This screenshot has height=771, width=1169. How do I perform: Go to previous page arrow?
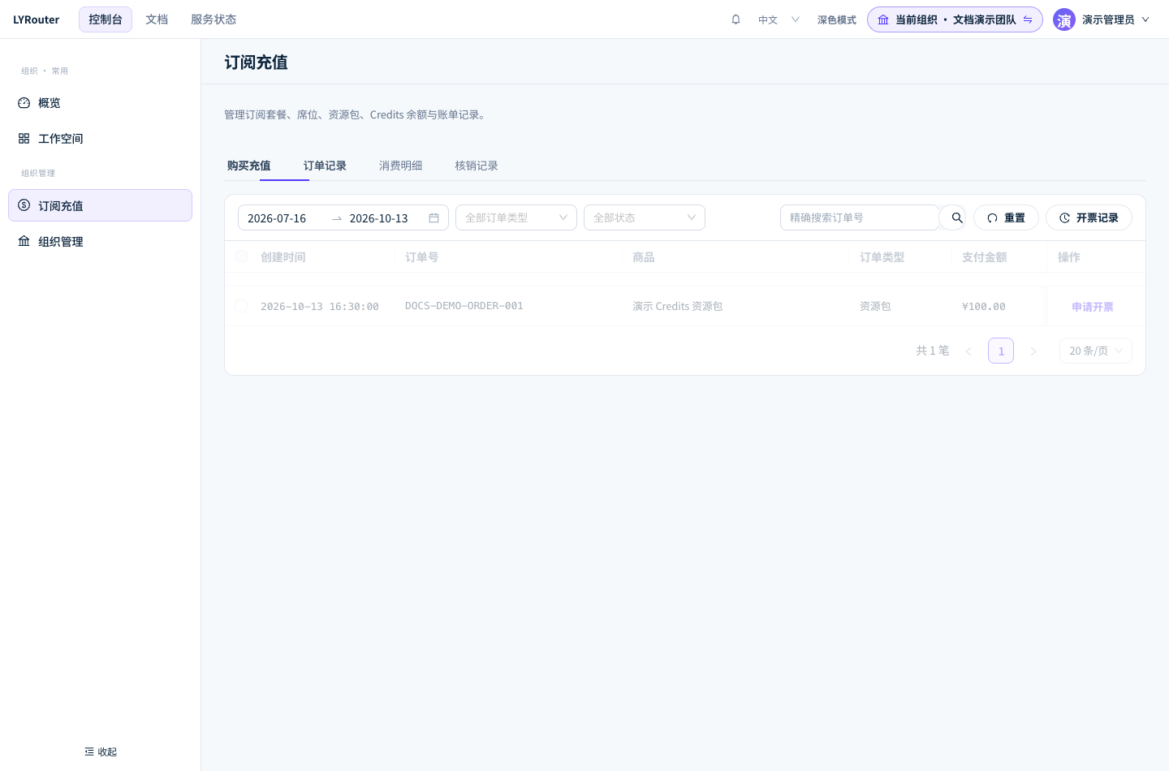[x=968, y=351]
